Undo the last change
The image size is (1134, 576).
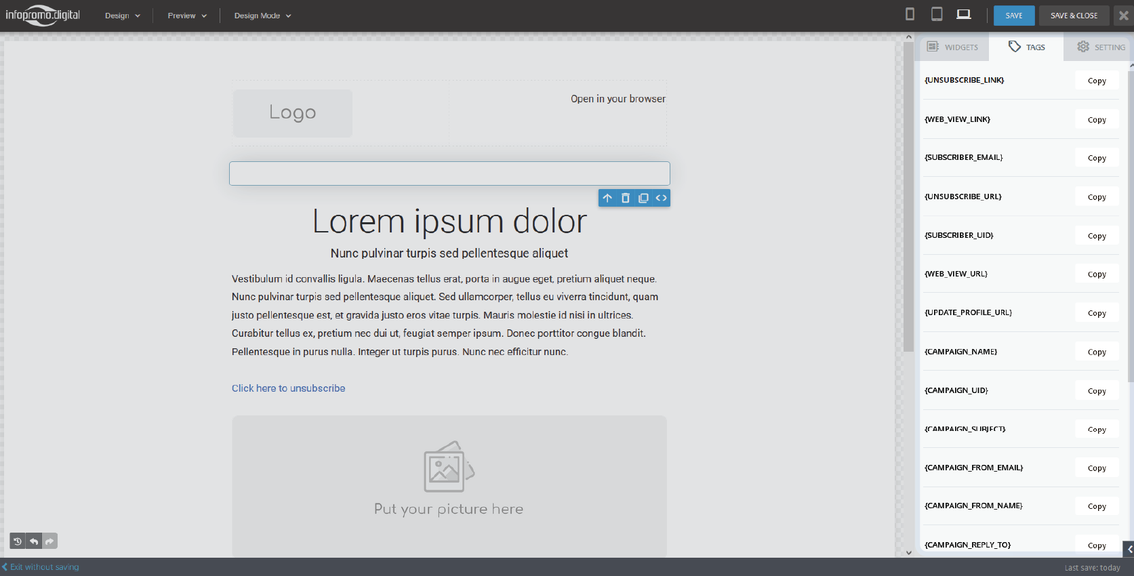pyautogui.click(x=34, y=541)
